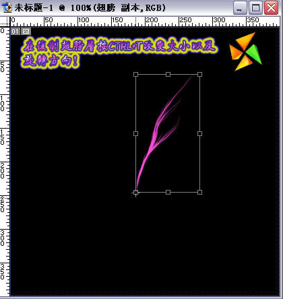Image resolution: width=283 pixels, height=299 pixels.
Task: Click the bottom-center transform handle
Action: [x=168, y=192]
